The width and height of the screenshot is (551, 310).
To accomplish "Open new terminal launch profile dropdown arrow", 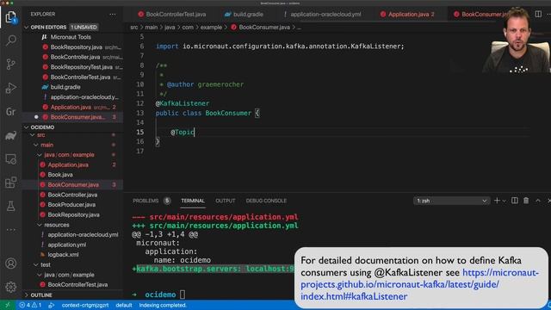I will tap(505, 201).
